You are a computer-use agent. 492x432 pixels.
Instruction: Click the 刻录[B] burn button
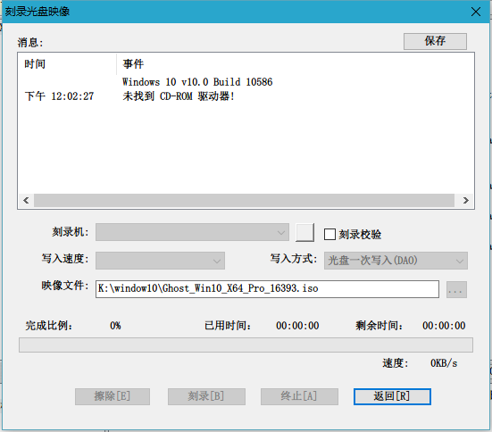click(x=206, y=396)
